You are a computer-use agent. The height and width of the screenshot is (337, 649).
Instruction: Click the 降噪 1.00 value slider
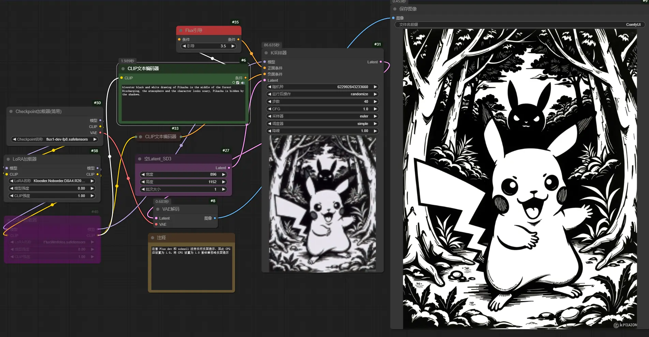click(x=322, y=131)
